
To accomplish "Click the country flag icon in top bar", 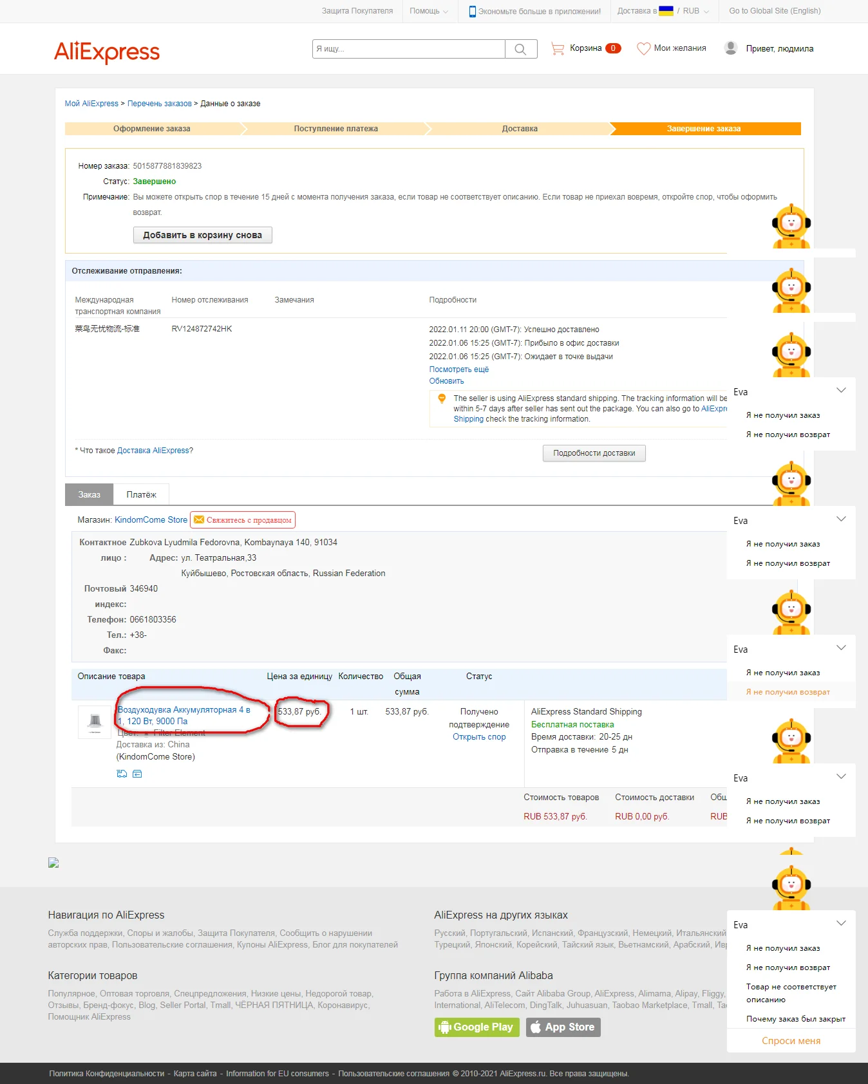I will coord(666,11).
